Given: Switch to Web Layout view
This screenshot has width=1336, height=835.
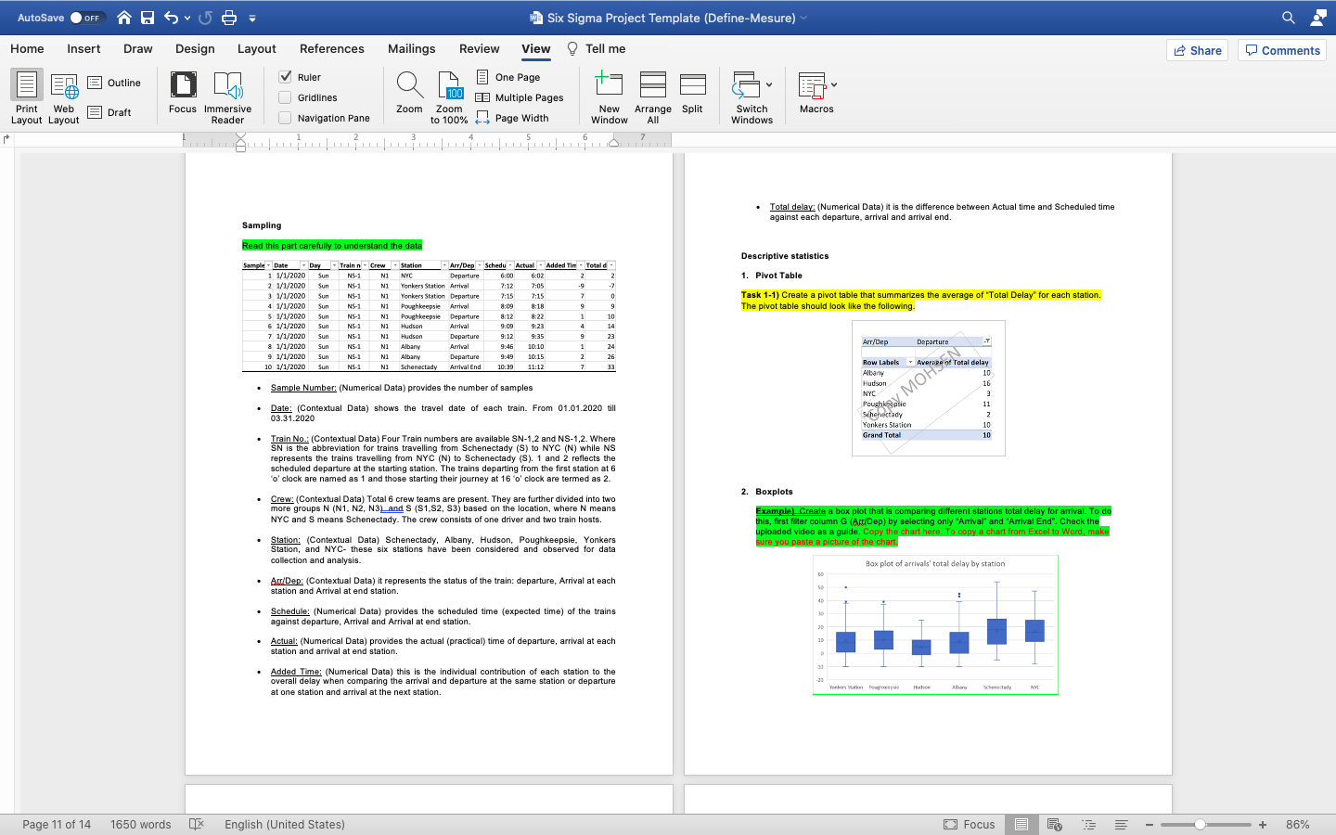Looking at the screenshot, I should [x=63, y=96].
